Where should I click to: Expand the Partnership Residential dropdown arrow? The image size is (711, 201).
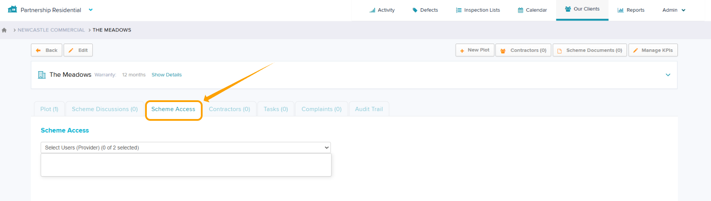click(x=91, y=10)
